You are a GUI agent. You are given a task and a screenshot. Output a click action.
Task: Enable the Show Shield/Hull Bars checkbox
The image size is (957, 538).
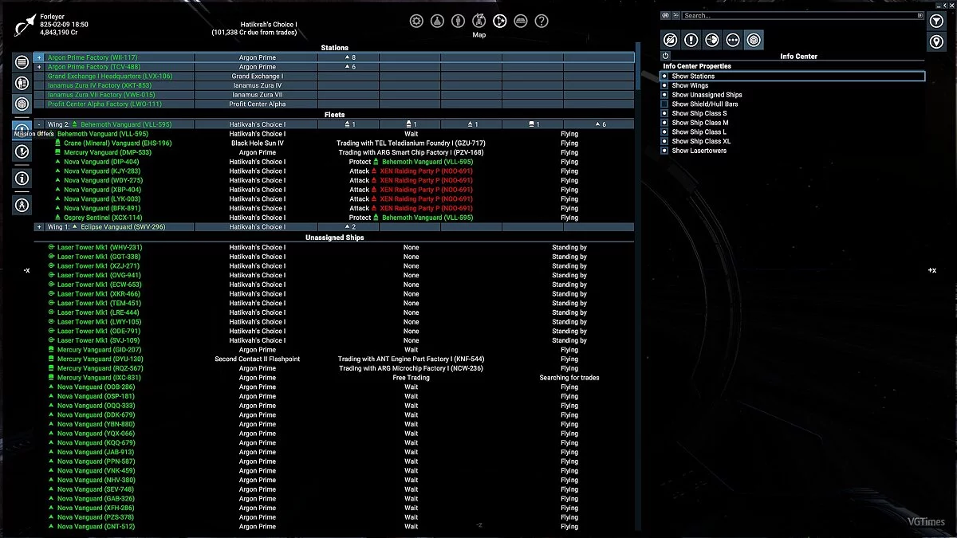664,103
